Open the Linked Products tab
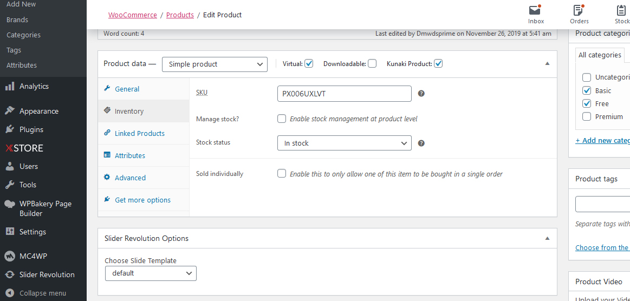The width and height of the screenshot is (630, 301). point(144,133)
